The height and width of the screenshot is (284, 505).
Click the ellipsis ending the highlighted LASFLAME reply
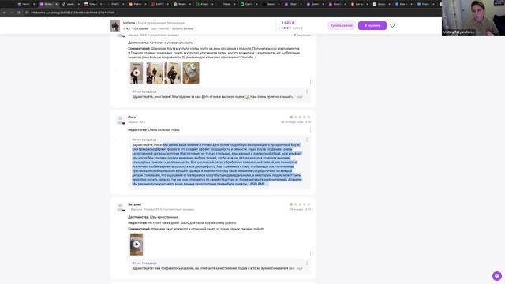[267, 184]
